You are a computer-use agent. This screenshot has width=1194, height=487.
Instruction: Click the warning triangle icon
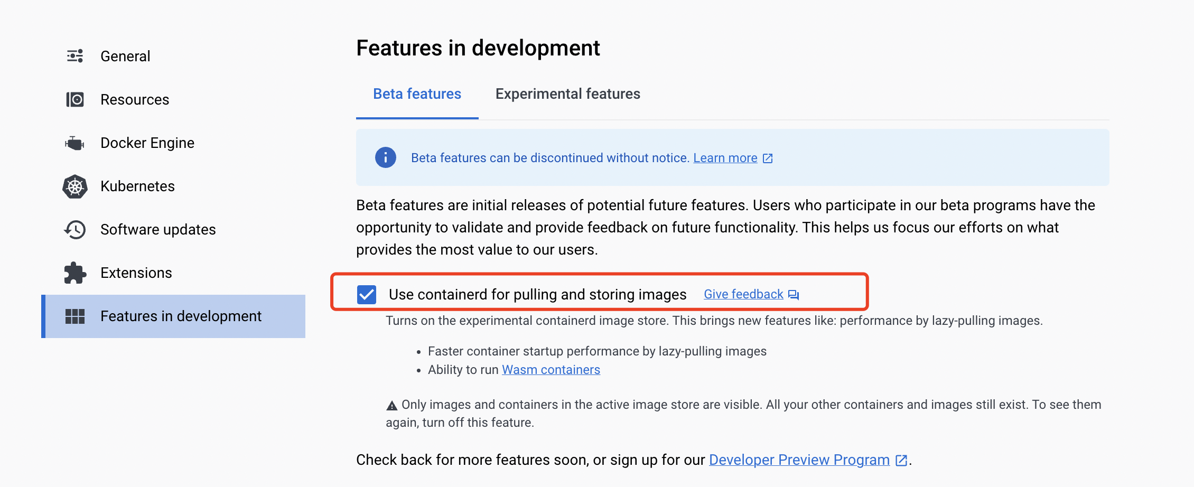pyautogui.click(x=391, y=406)
